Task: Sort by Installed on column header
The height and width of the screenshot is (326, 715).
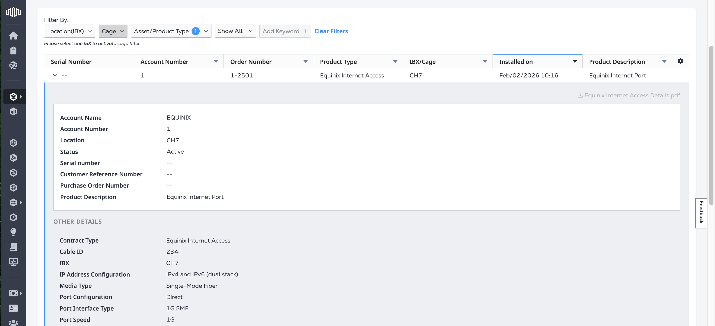Action: (516, 61)
